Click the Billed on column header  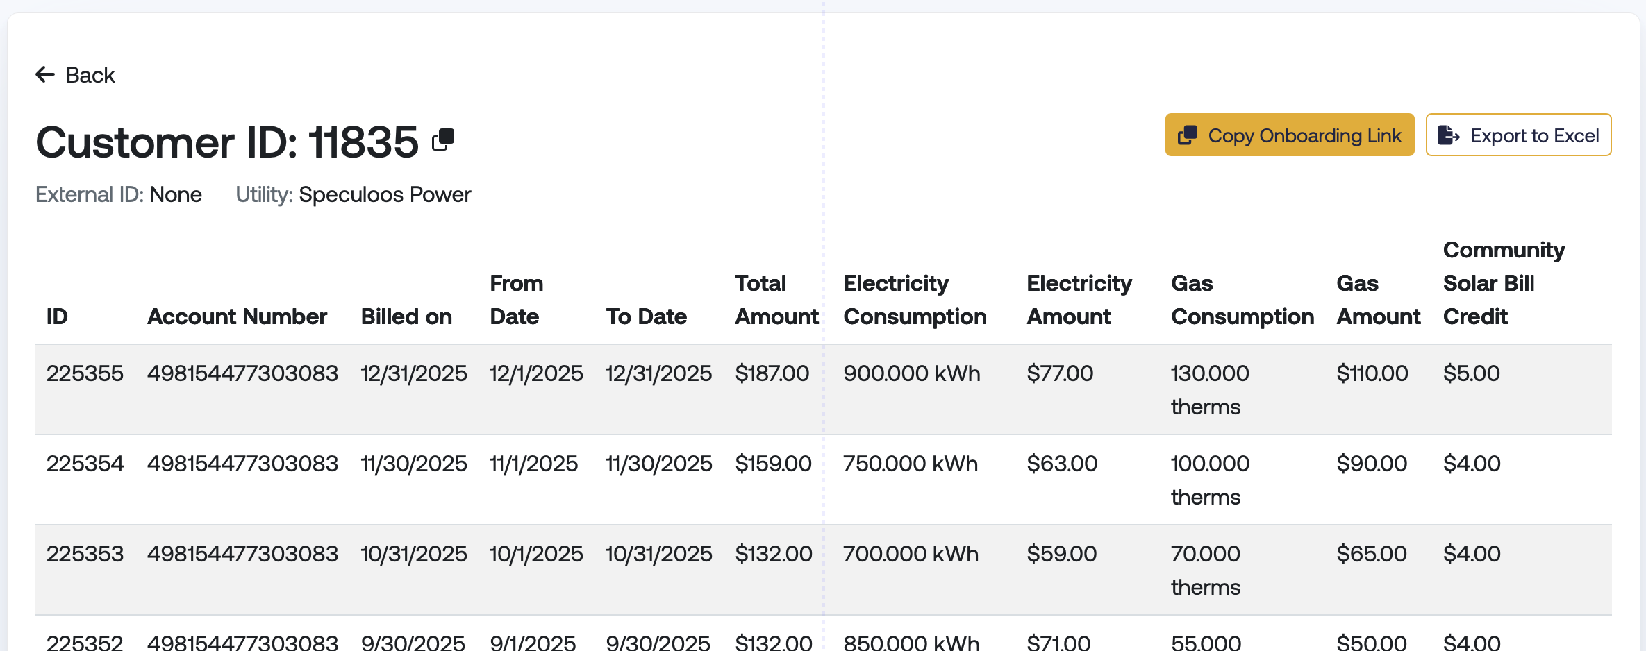406,316
